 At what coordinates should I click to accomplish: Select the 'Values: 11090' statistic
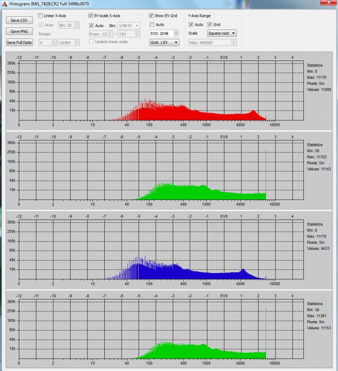click(319, 90)
